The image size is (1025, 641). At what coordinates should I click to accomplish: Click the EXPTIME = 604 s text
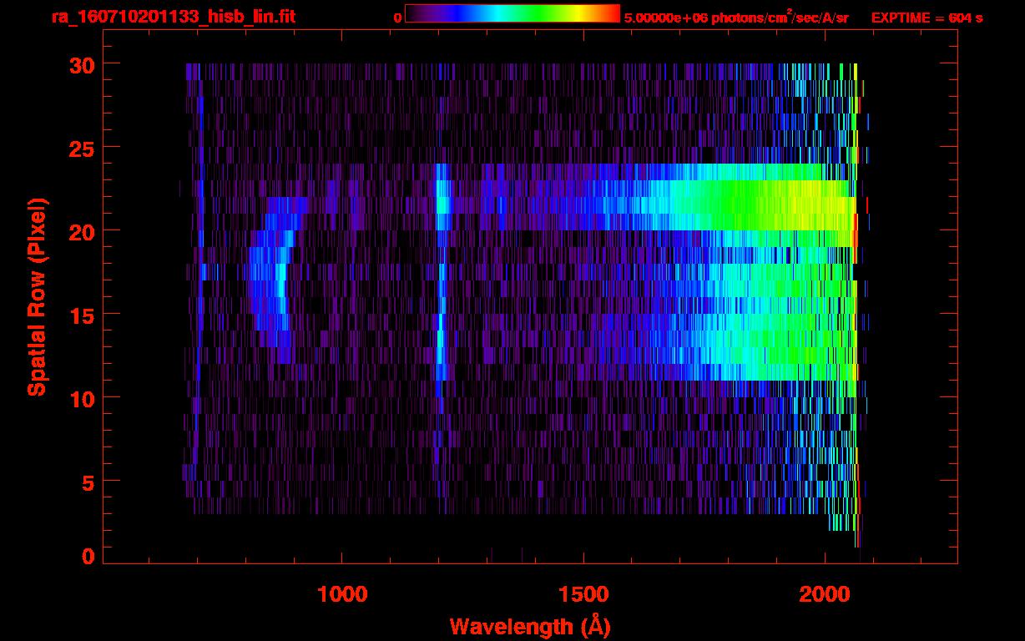coord(927,18)
